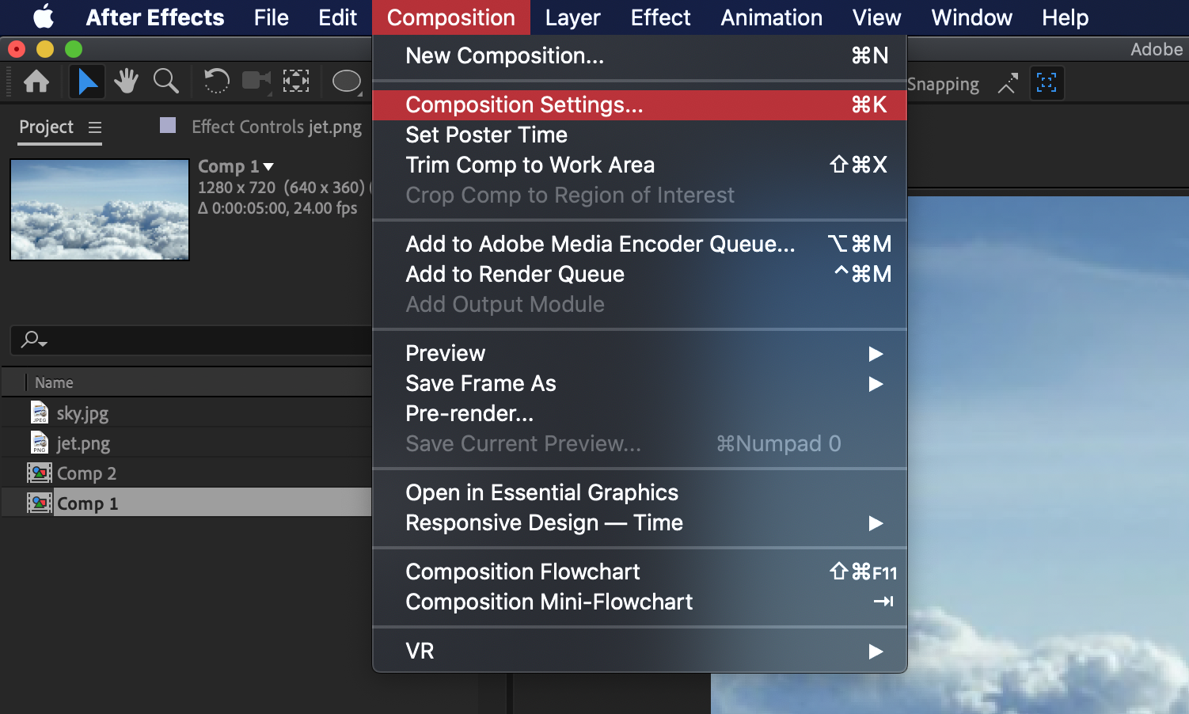The height and width of the screenshot is (714, 1189).
Task: Click the Project search field
Action: pyautogui.click(x=191, y=340)
